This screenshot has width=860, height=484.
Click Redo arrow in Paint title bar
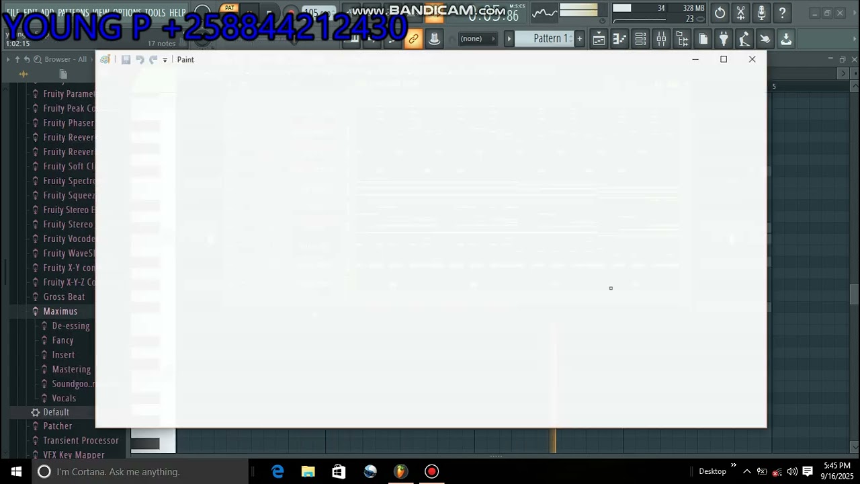pos(153,60)
